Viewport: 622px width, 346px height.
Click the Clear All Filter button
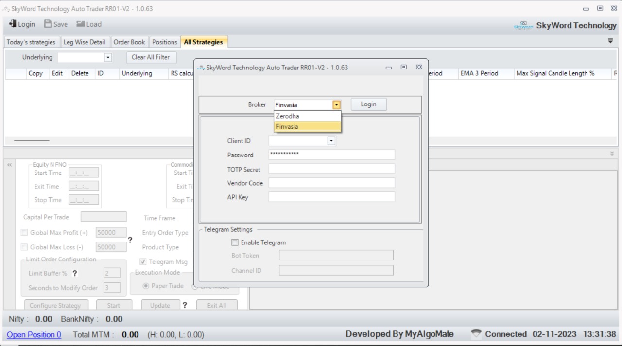[x=151, y=57]
